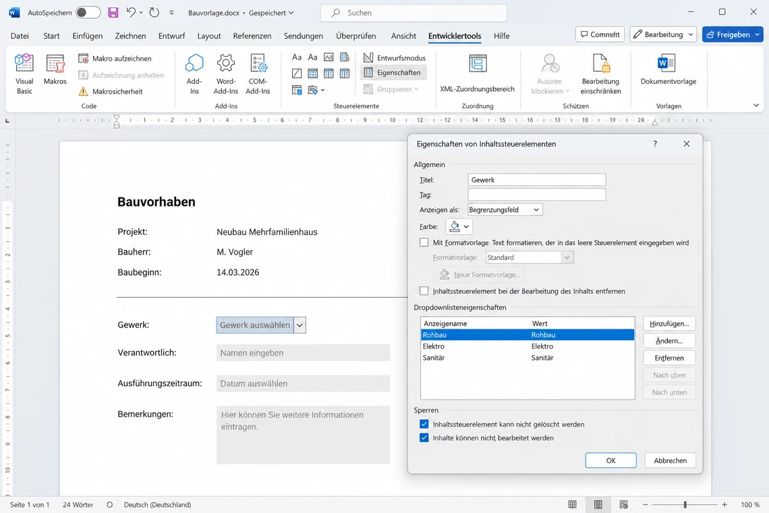Switch to read mode view in status bar
This screenshot has width=769, height=513.
click(x=572, y=505)
